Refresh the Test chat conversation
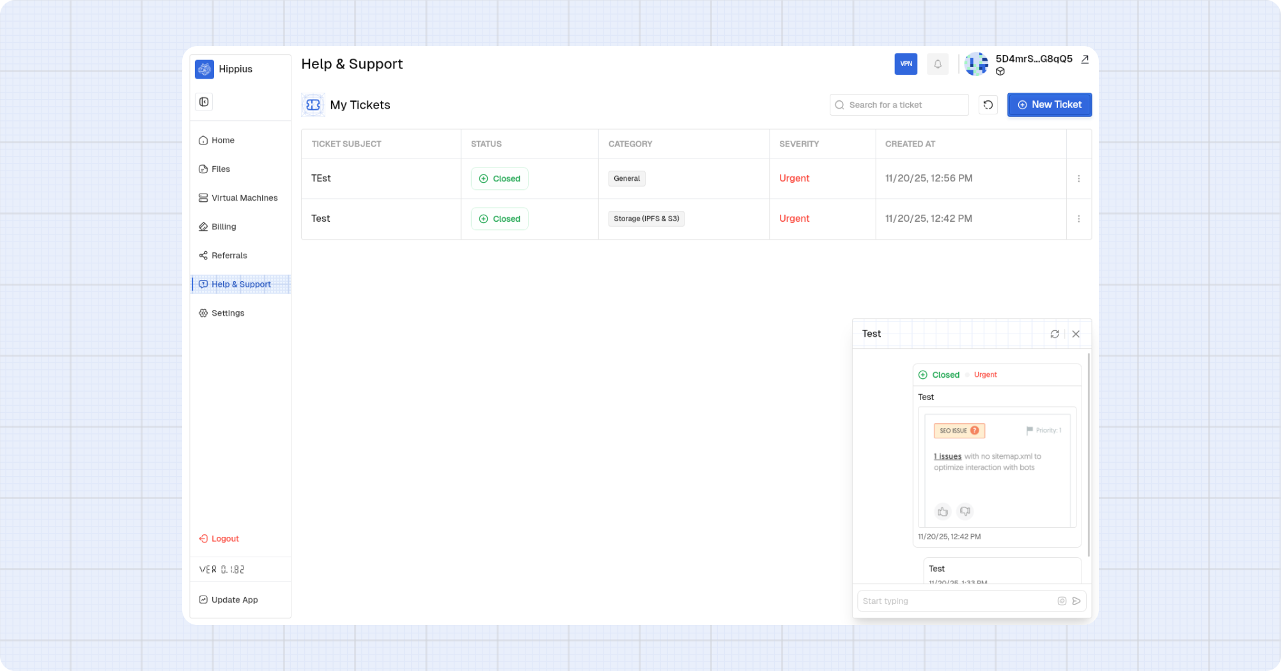The height and width of the screenshot is (671, 1281). point(1055,334)
